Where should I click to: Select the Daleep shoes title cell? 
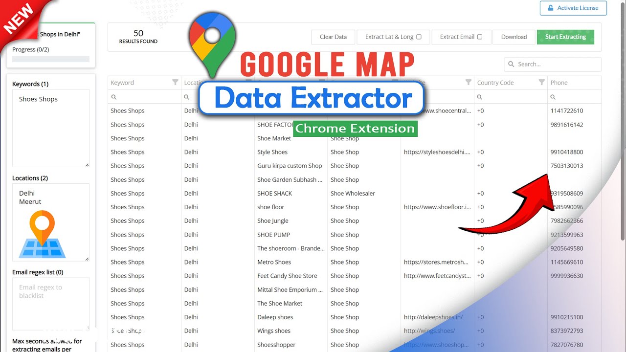[275, 317]
